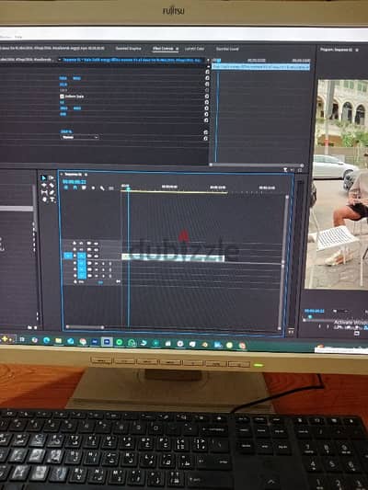The width and height of the screenshot is (368, 490).
Task: Select the Ripple Edit tool
Action: click(x=44, y=185)
